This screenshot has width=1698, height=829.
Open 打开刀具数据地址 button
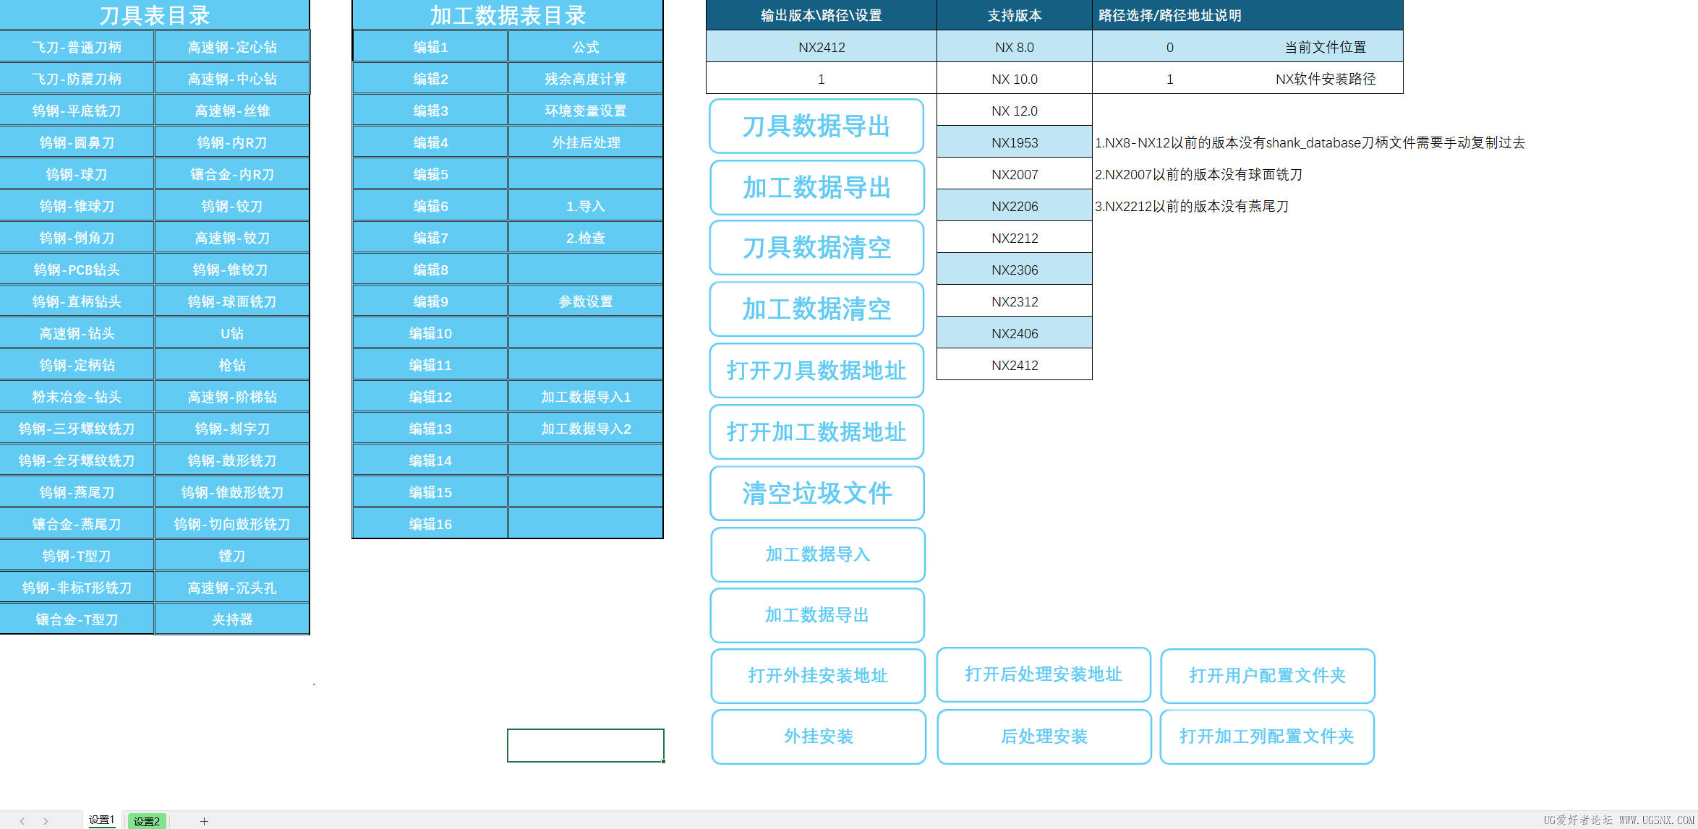[816, 371]
